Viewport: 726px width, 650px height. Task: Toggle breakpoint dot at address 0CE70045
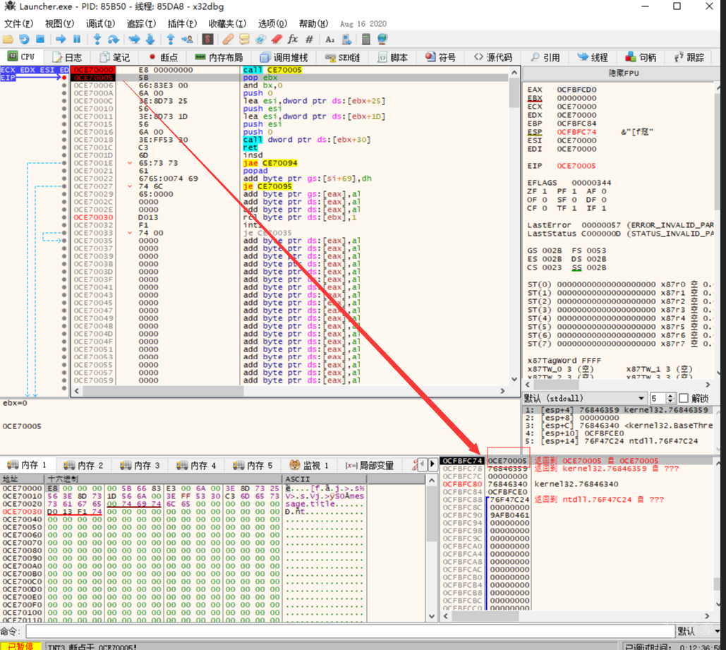pos(64,303)
